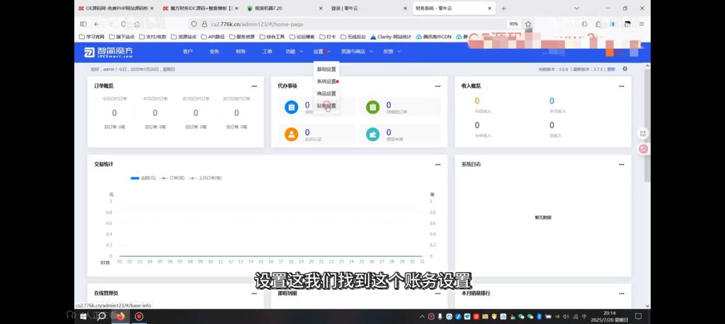Open the gear settings icon near version info
This screenshot has height=324, width=725.
624,69
